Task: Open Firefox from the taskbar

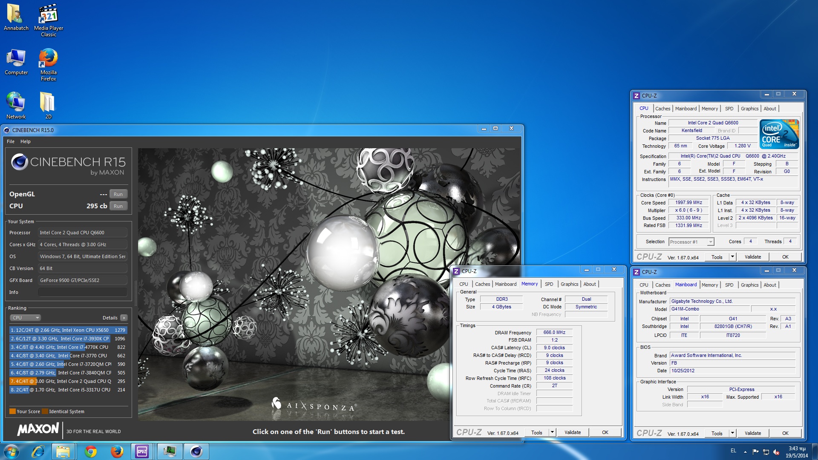Action: pyautogui.click(x=117, y=451)
